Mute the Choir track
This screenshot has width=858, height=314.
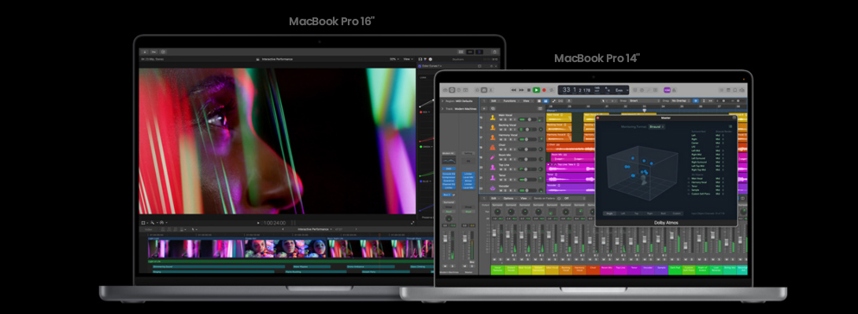[x=501, y=150]
